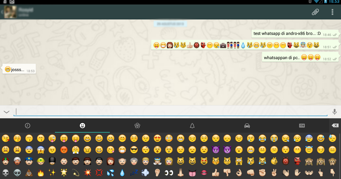Insert the lips emoji
Viewport: 341px width, 179px height.
203,172
